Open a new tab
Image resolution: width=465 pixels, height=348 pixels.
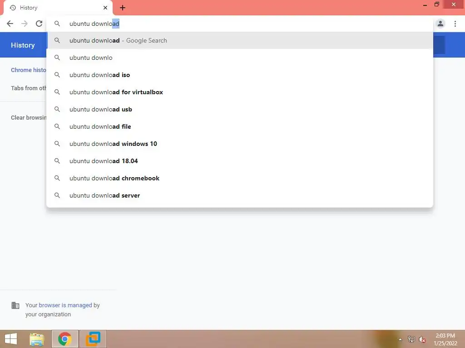[123, 8]
